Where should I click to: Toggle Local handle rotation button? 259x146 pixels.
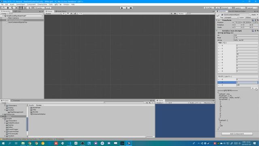point(47,8)
